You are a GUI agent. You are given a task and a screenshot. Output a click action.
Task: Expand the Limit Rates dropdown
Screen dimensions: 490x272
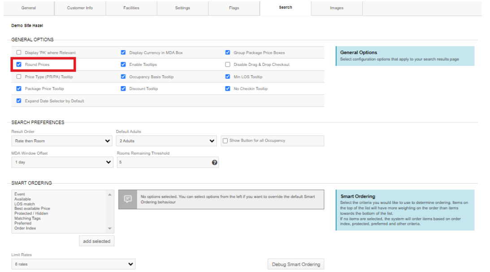(x=73, y=264)
